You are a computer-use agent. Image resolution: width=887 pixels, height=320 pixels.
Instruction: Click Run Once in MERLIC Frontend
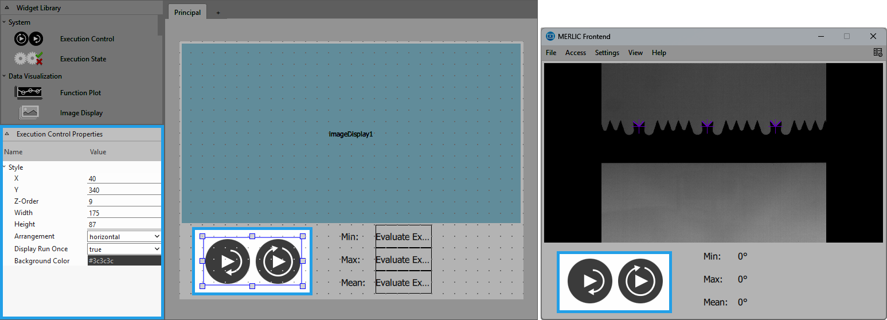click(589, 282)
